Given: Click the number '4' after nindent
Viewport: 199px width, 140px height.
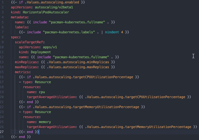Looking at the screenshot, I should [122, 32].
